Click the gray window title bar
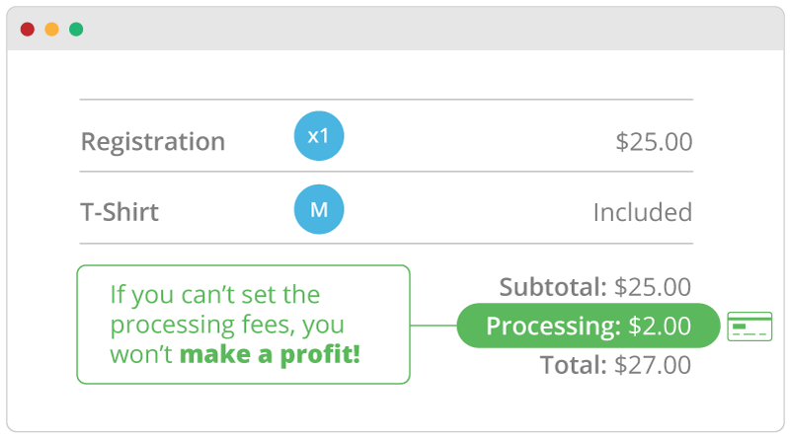 pyautogui.click(x=395, y=29)
